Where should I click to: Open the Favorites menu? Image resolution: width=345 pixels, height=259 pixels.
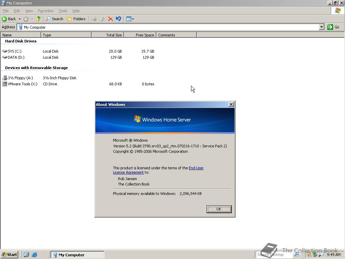point(45,11)
